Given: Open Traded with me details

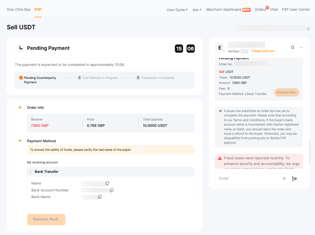Looking at the screenshot, I should (x=264, y=51).
